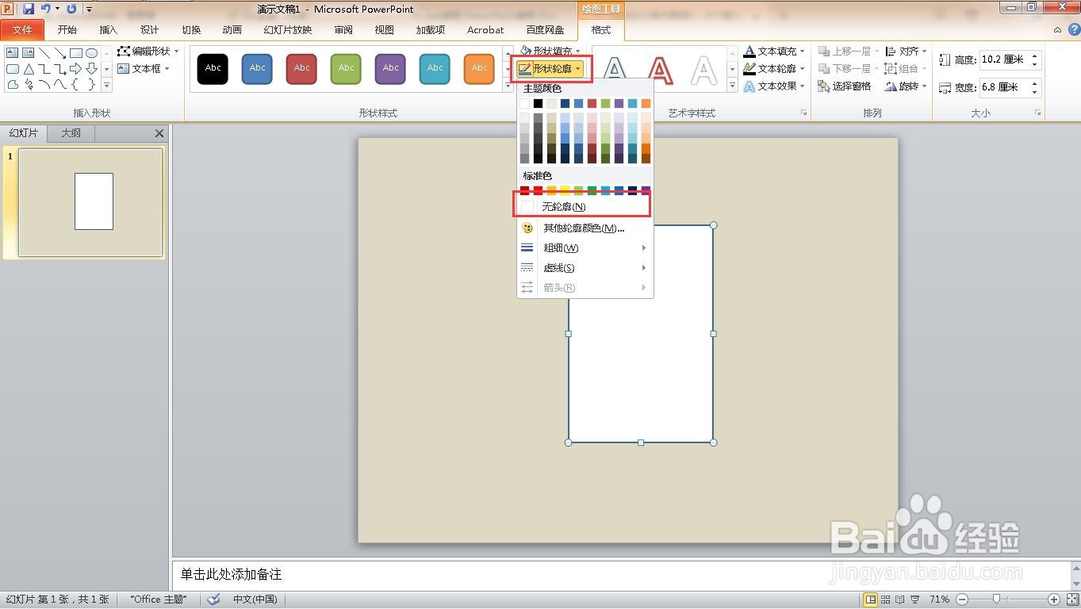Open 艺术字样式 dialog launcher

click(804, 113)
